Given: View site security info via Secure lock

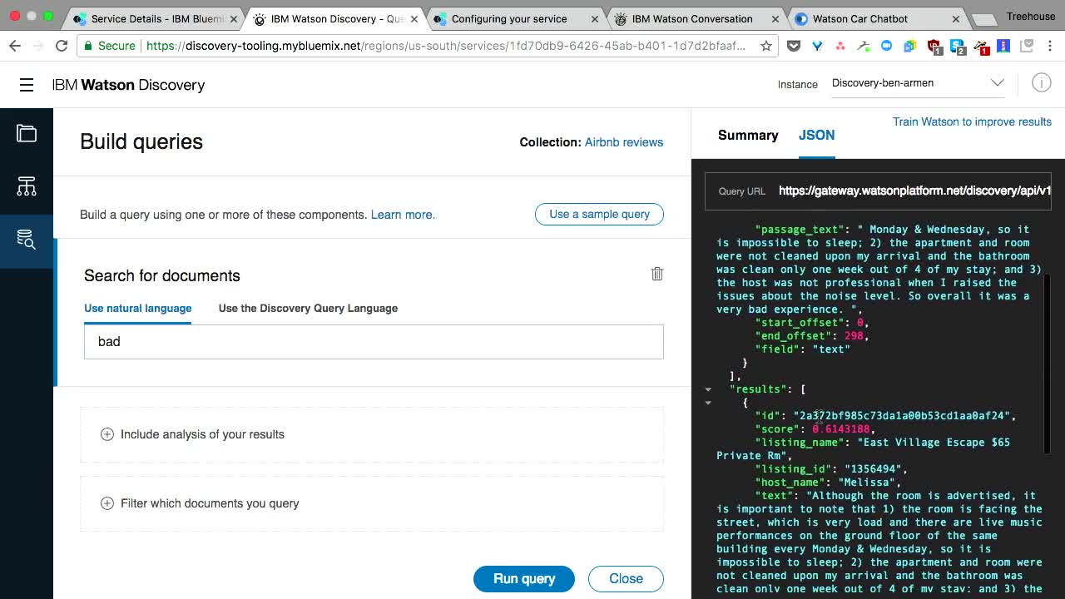Looking at the screenshot, I should point(109,46).
